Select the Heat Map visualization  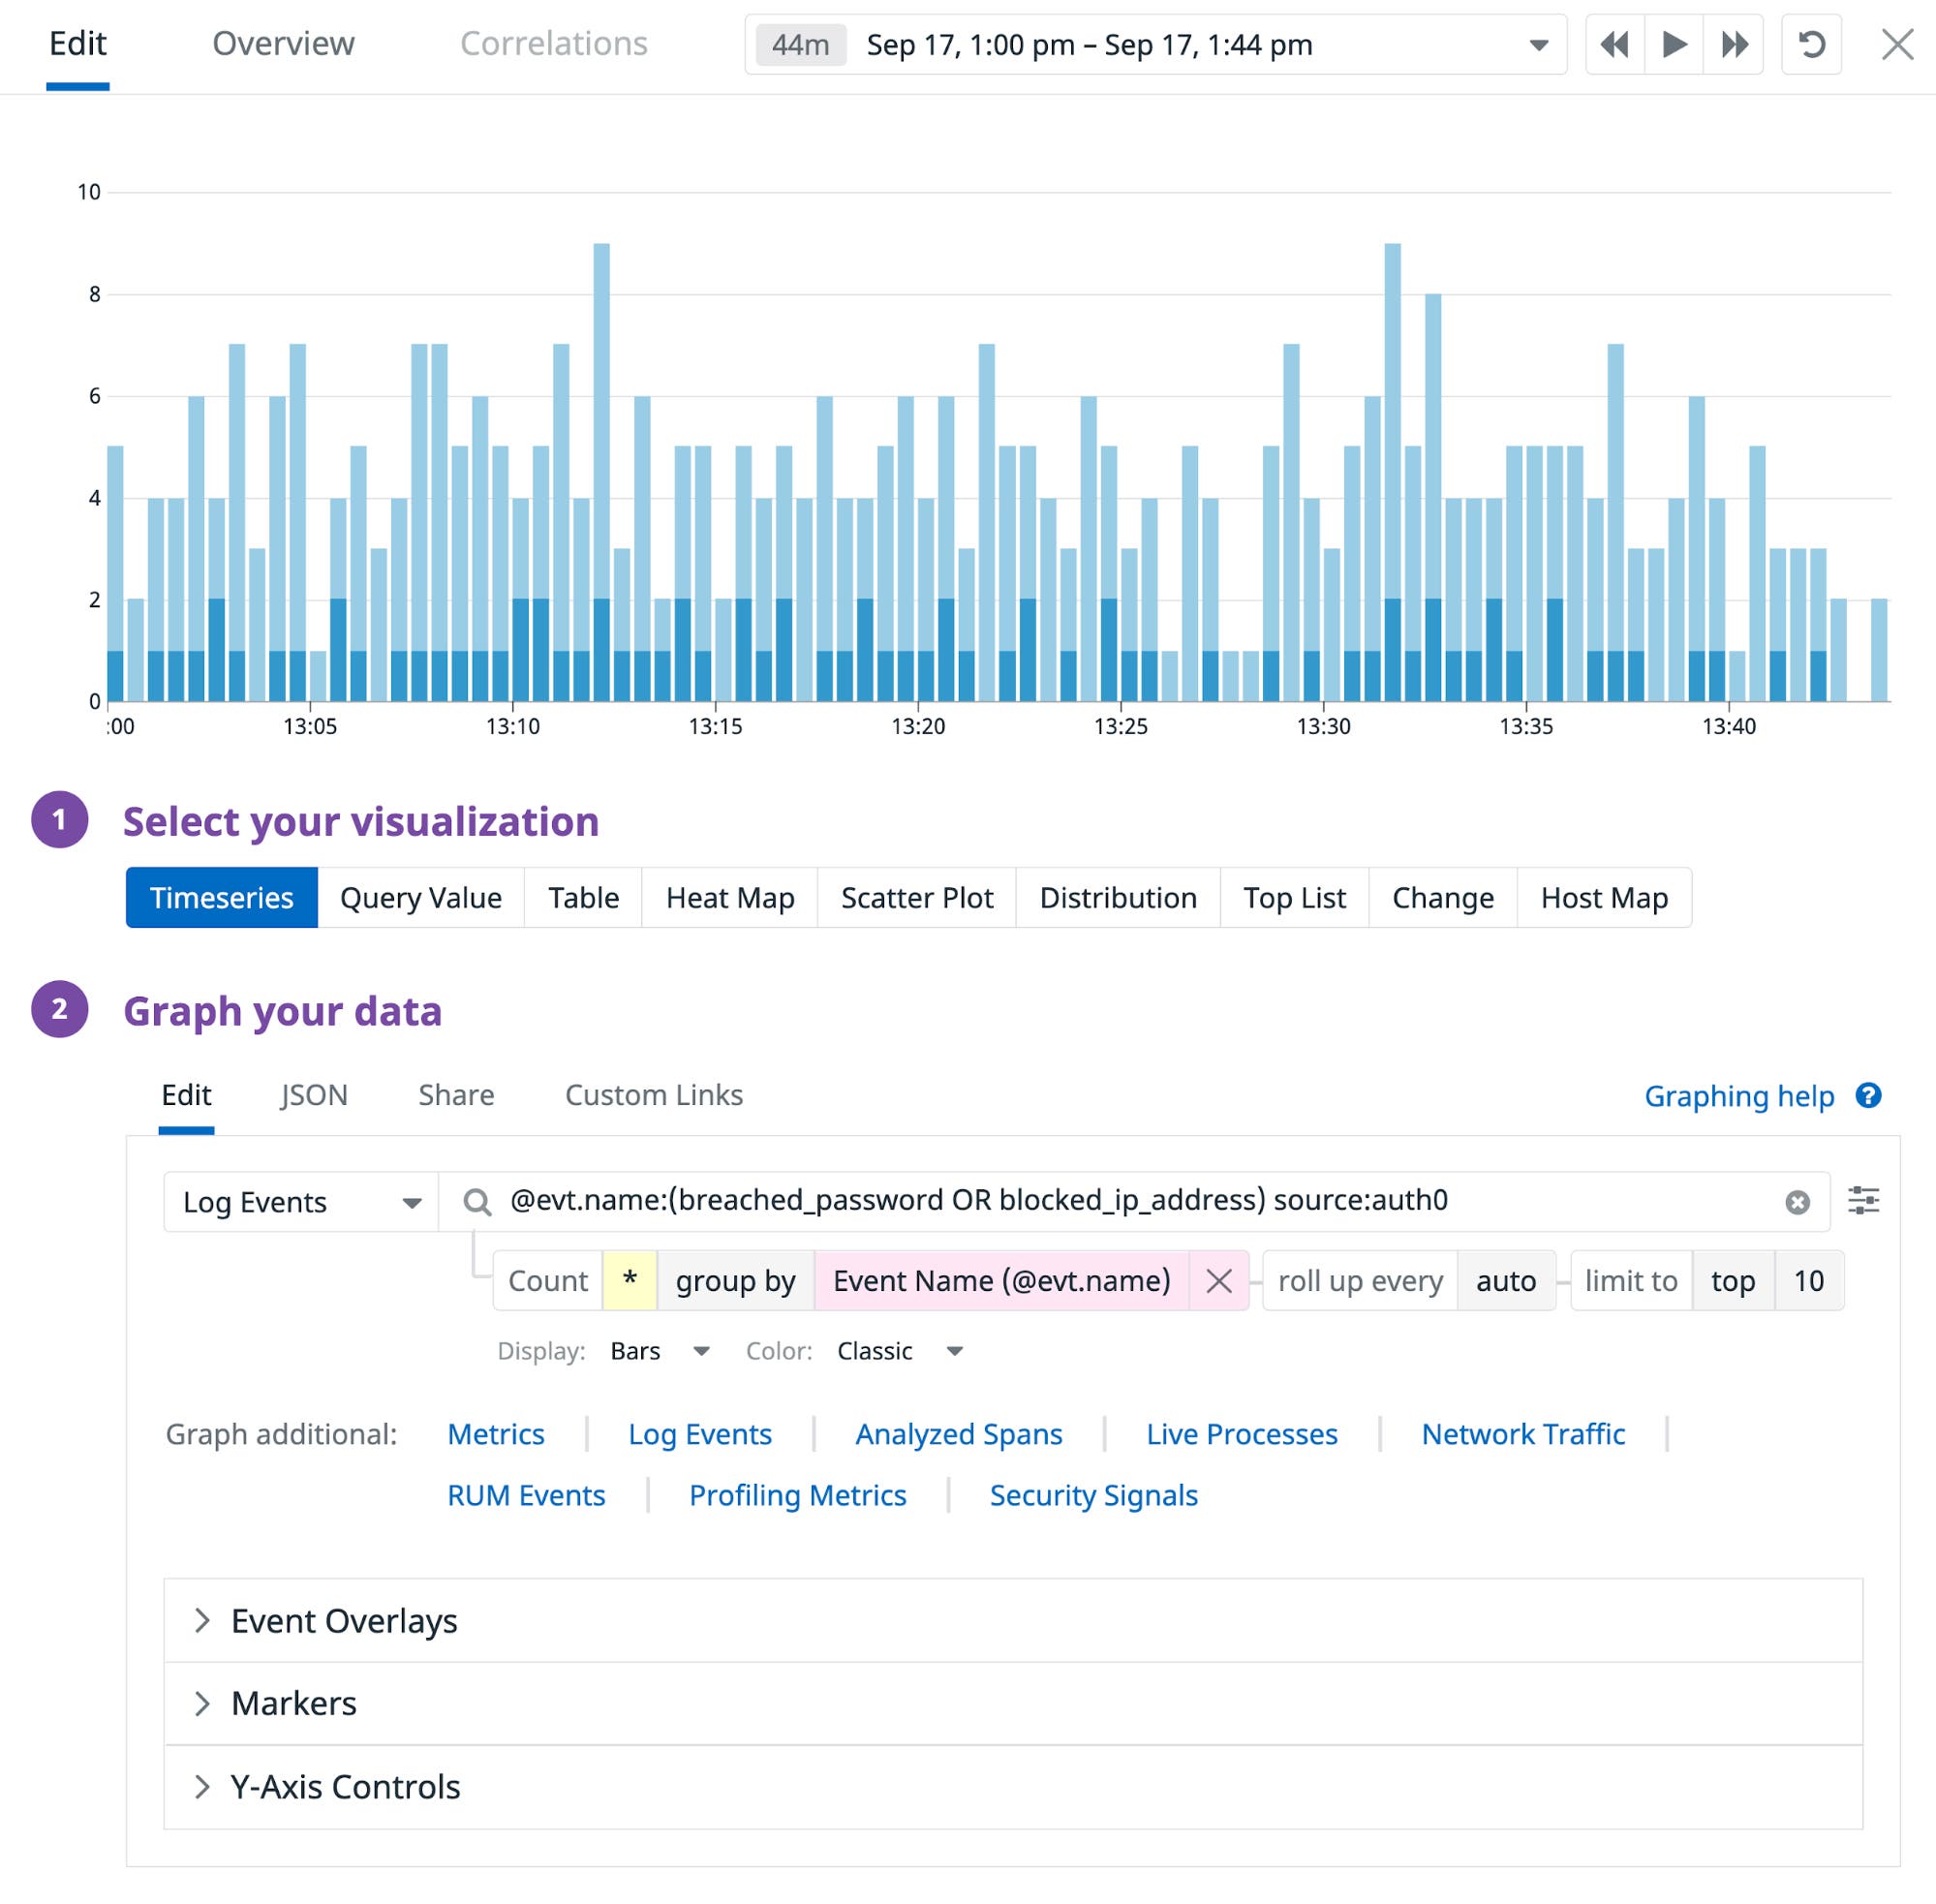click(x=729, y=897)
